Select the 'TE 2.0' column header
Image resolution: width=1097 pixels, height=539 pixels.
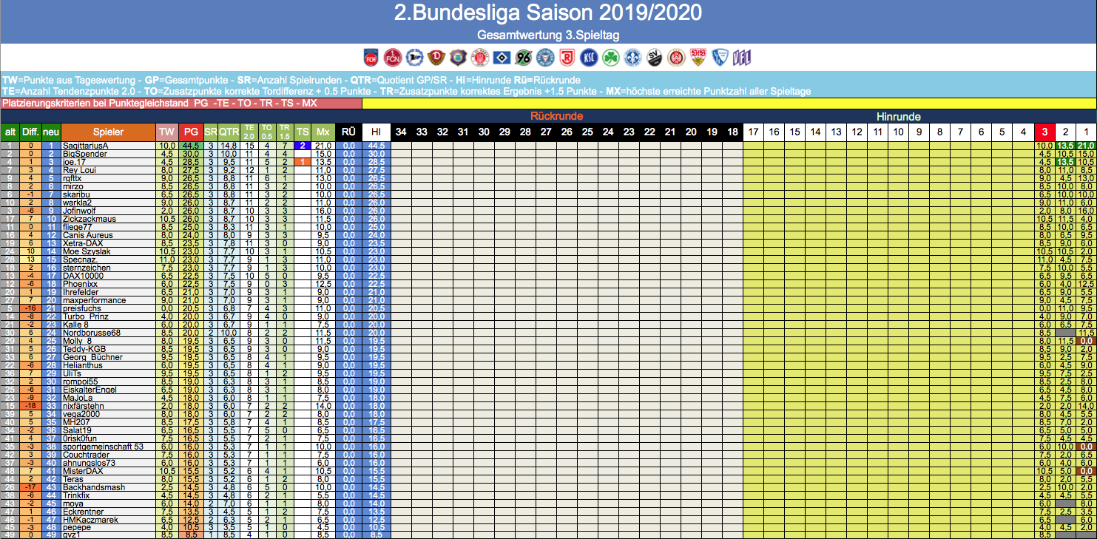tap(249, 132)
